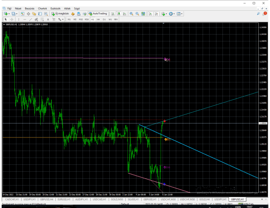Select the Trendline drawing tool

pos(31,19)
